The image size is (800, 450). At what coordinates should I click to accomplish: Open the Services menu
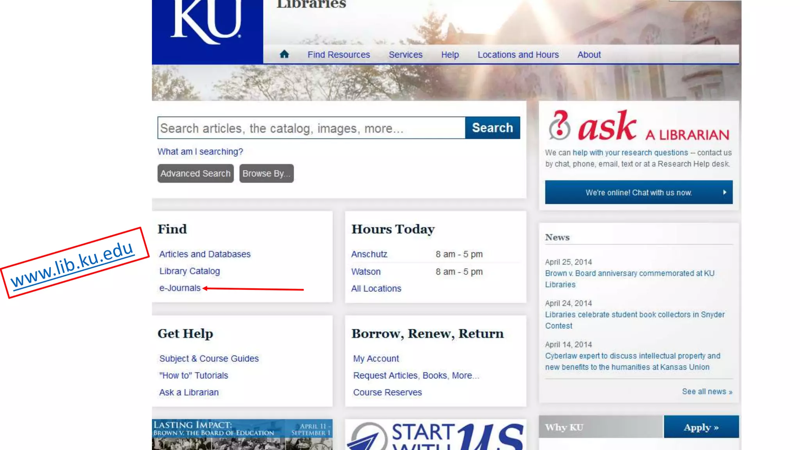click(x=405, y=55)
